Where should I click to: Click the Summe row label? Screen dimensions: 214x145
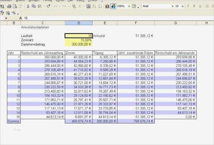(x=14, y=121)
